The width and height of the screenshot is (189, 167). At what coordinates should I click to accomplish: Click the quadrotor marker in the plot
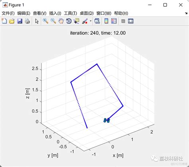[x=107, y=120]
